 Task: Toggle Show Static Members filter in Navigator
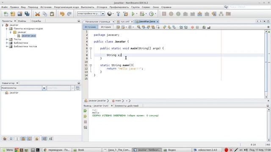pyautogui.click(x=17, y=138)
